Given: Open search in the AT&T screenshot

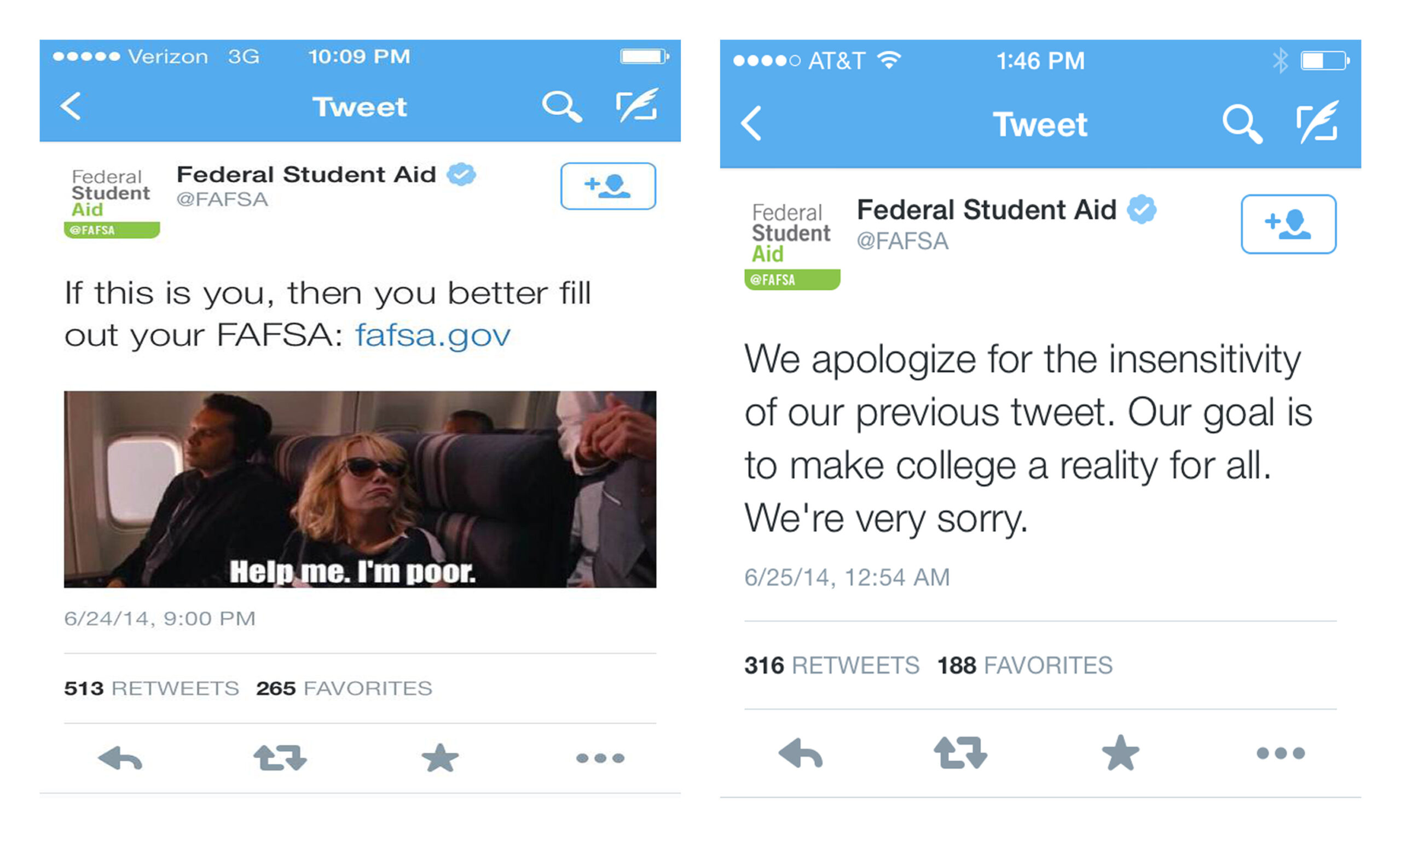Looking at the screenshot, I should [1242, 124].
